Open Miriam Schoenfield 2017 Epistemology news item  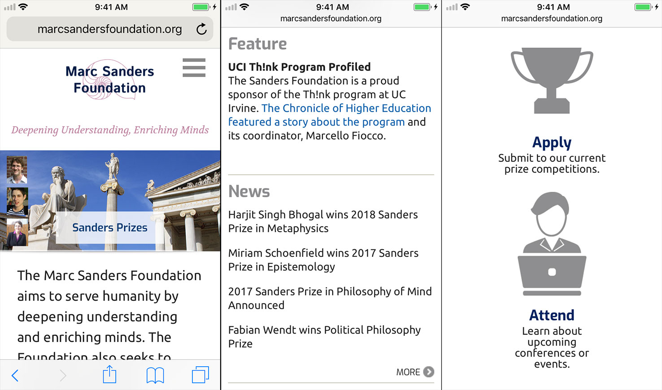(x=323, y=260)
